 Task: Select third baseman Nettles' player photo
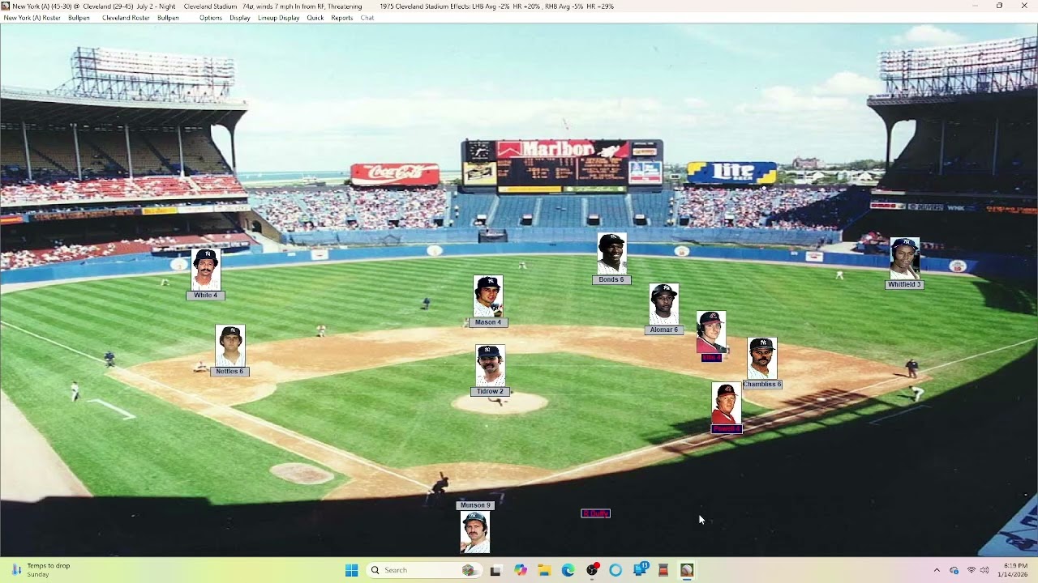(x=230, y=346)
